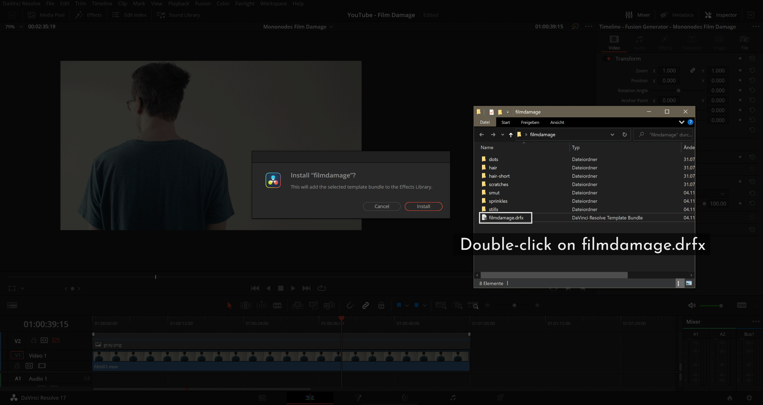Open the Sound Library panel
This screenshot has width=763, height=405.
pyautogui.click(x=178, y=15)
